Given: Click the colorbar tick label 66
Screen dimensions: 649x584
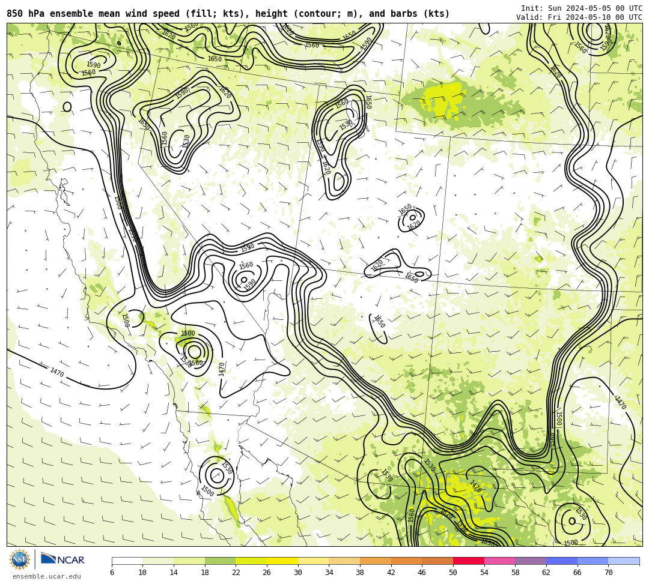Looking at the screenshot, I should click(x=577, y=573).
